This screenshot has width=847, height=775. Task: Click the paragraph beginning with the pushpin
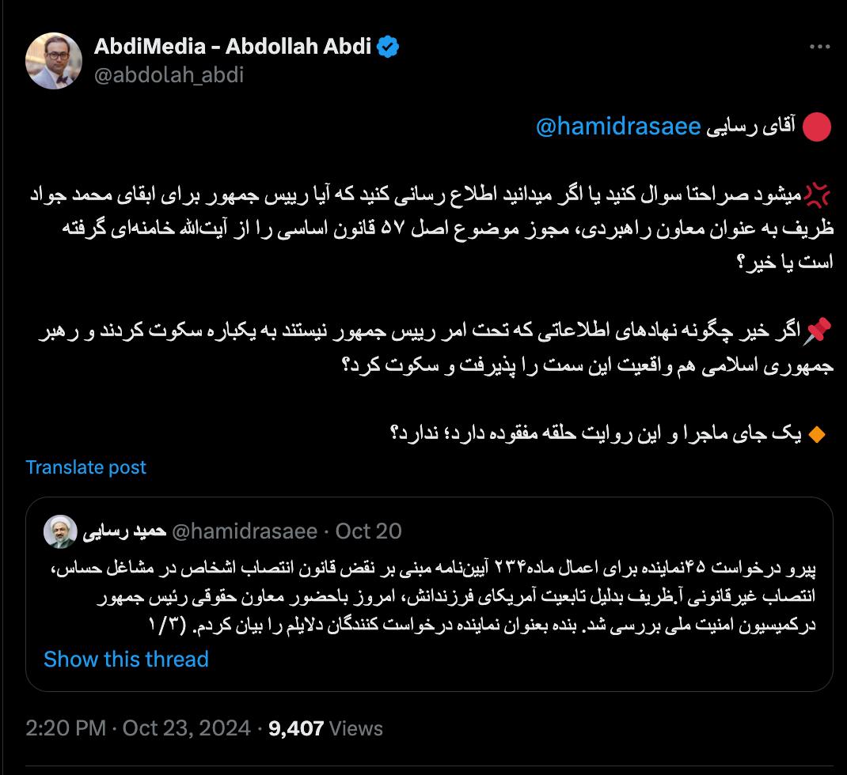click(x=435, y=348)
